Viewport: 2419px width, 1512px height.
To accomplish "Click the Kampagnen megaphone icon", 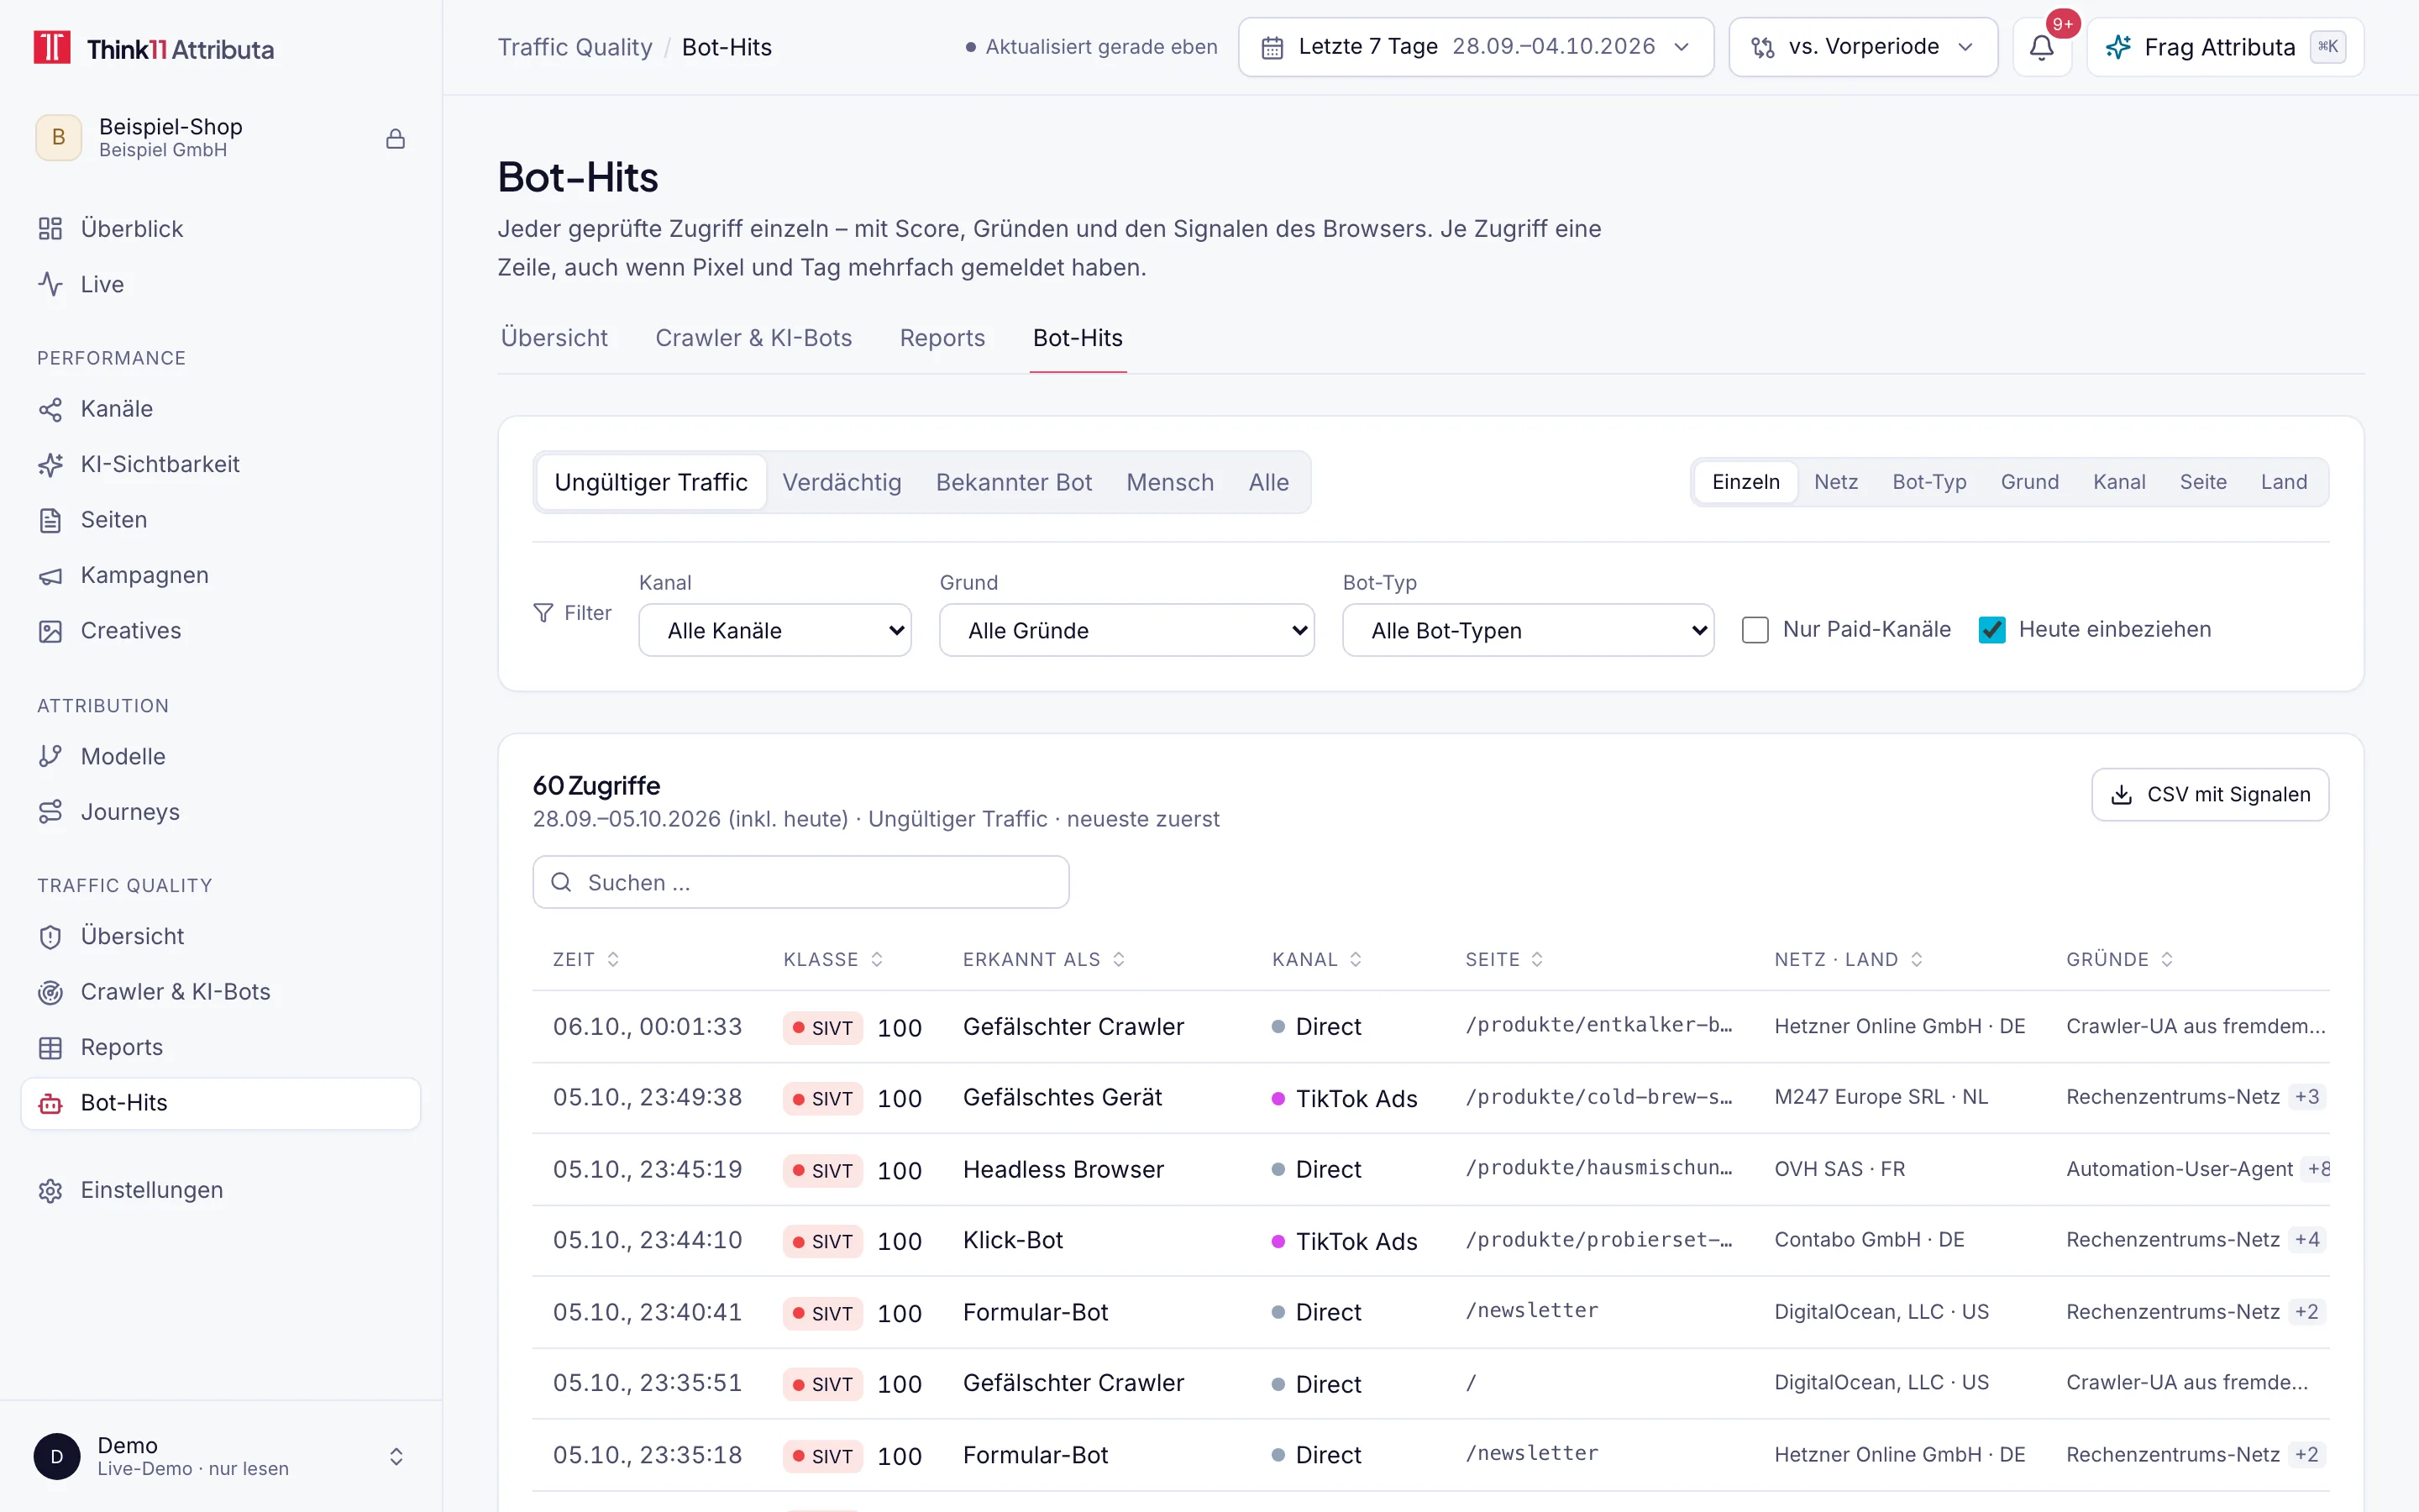I will pos(50,575).
